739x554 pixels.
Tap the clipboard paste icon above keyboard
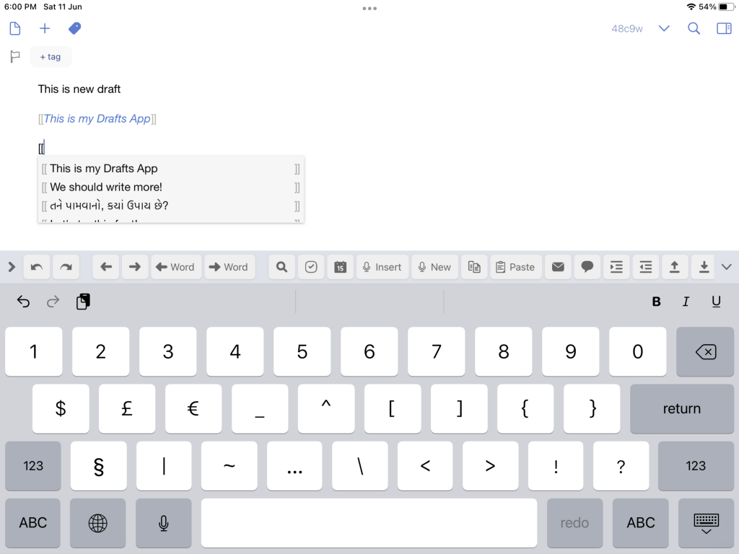(x=83, y=302)
